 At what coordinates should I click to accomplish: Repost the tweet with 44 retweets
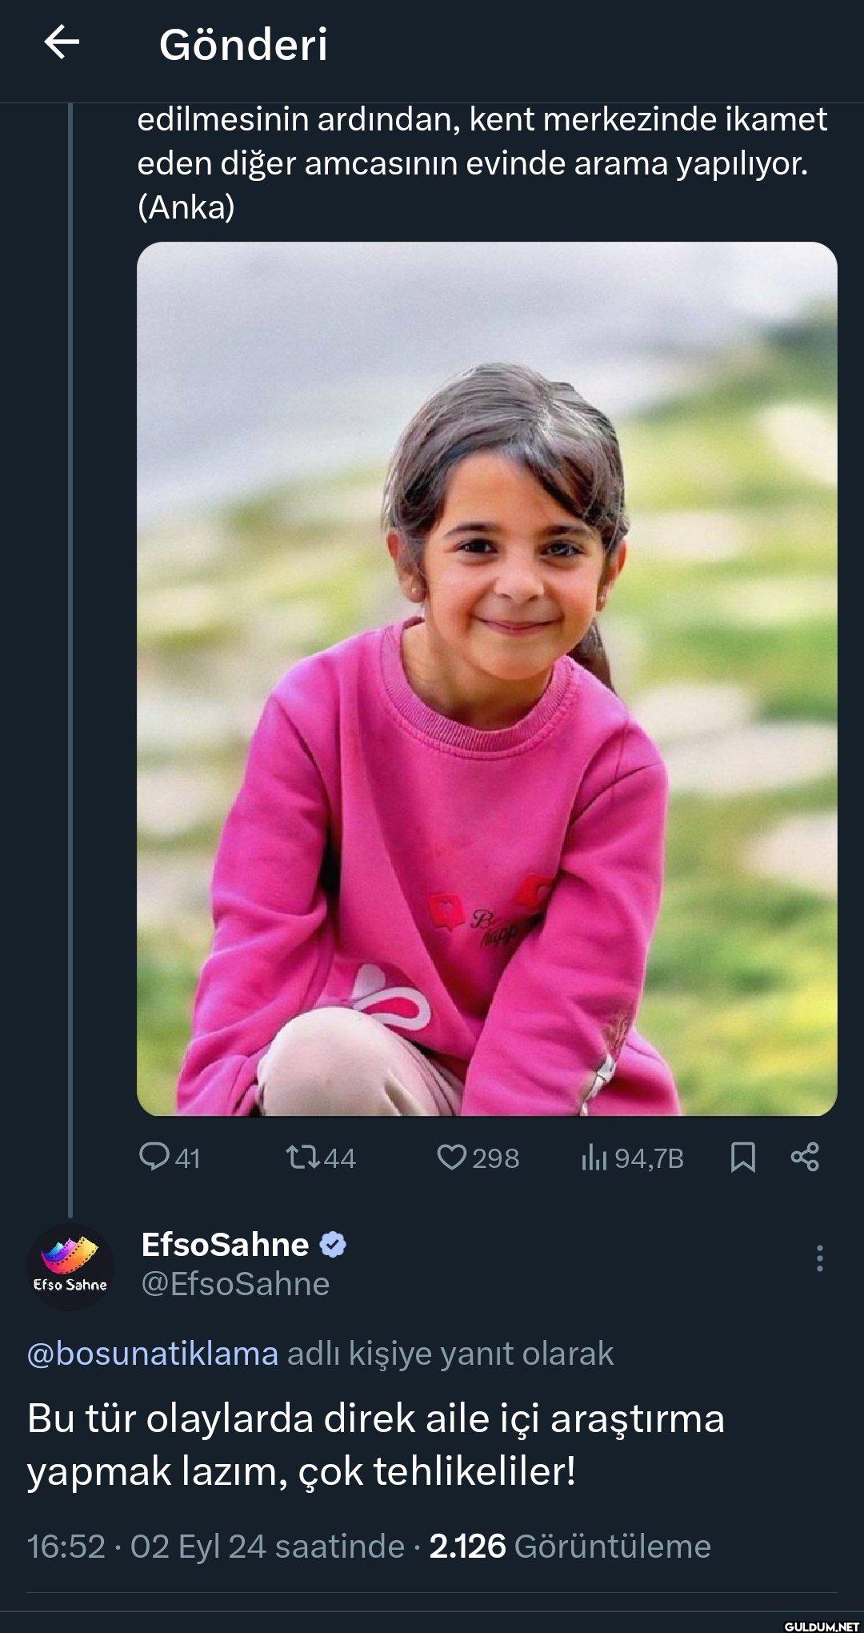coord(303,1157)
